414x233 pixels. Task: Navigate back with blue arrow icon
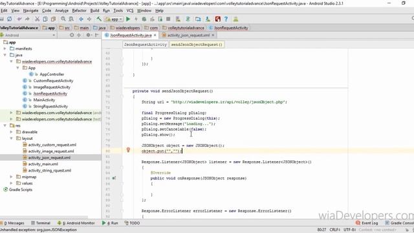81,19
